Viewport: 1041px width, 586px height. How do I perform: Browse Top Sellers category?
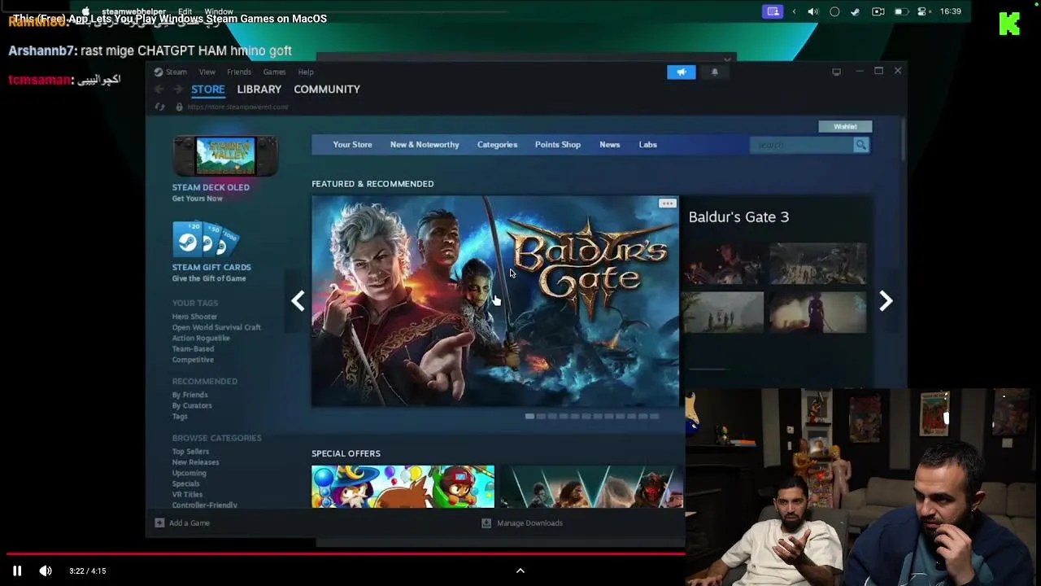(190, 452)
